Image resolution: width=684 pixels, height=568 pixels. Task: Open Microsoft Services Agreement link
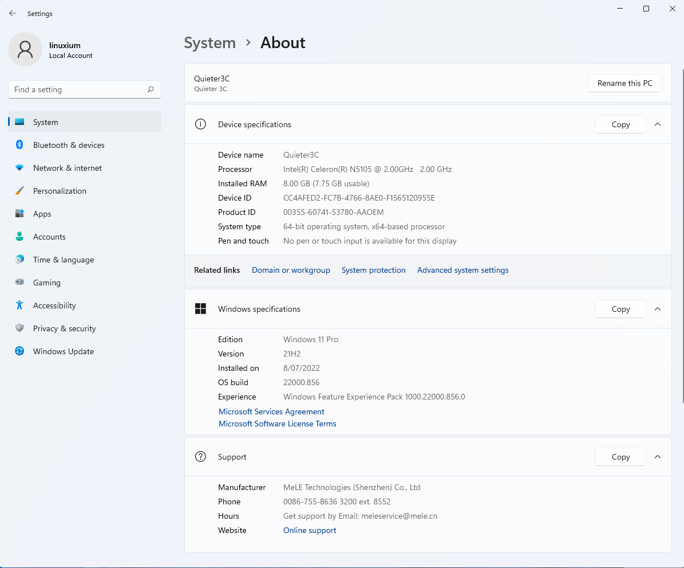point(271,412)
